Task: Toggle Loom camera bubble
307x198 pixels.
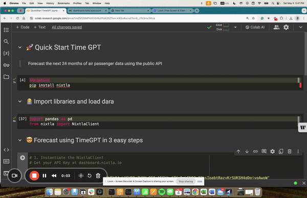Action: (14, 176)
